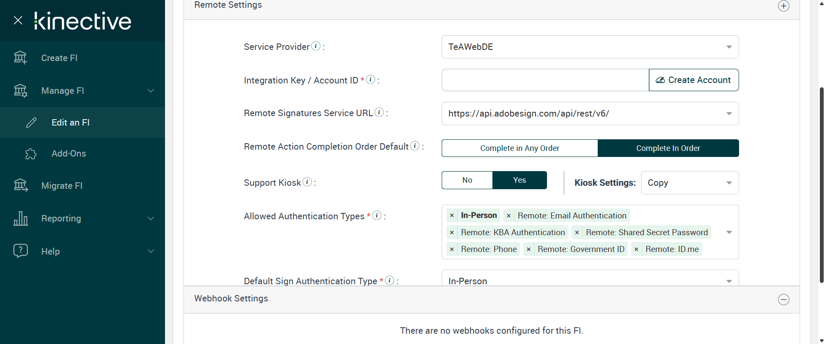Open Remote Signatures Service URL dropdown

point(590,114)
